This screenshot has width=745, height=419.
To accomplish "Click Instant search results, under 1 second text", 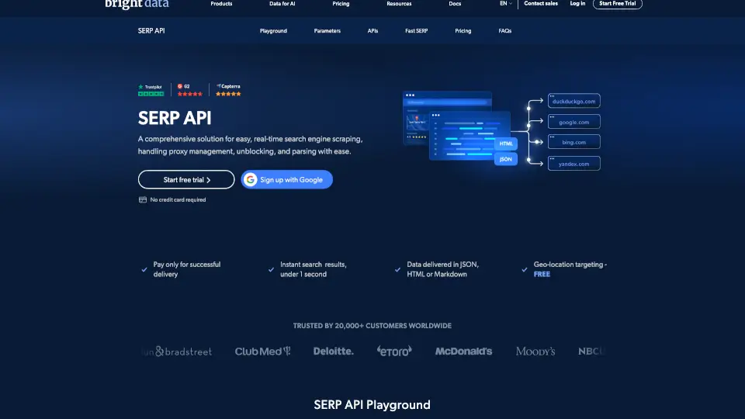I will click(313, 269).
